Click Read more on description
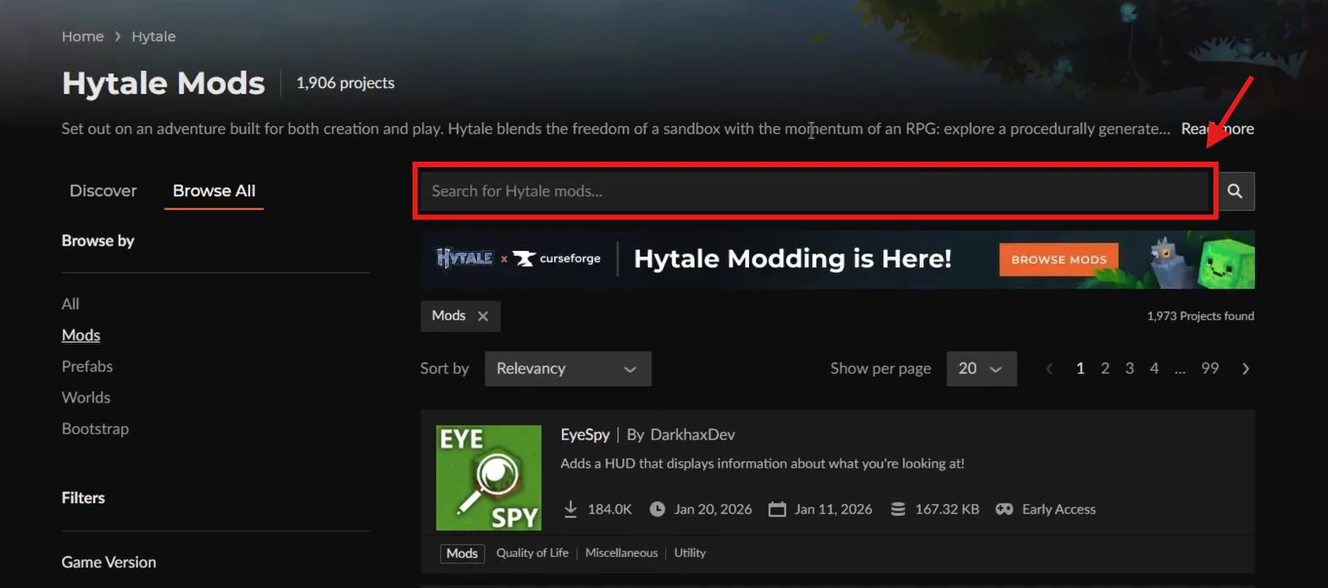The height and width of the screenshot is (588, 1328). pyautogui.click(x=1218, y=129)
